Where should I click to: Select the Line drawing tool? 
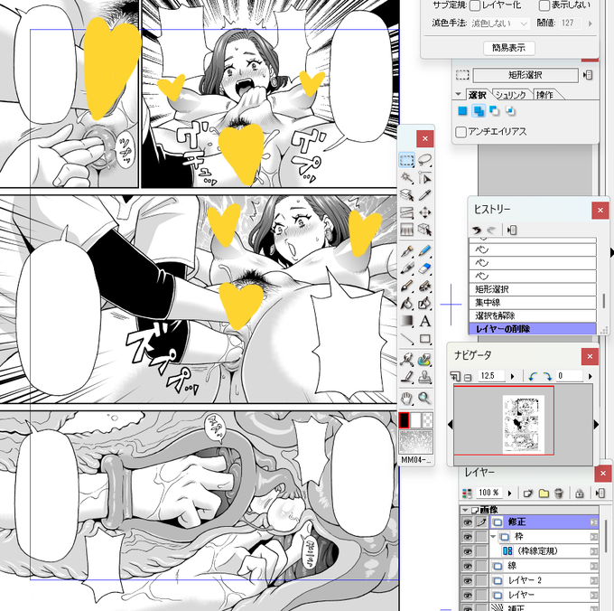(x=407, y=339)
